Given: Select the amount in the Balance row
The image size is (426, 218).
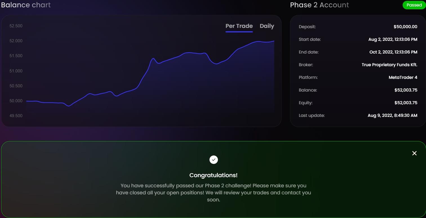Looking at the screenshot, I should coord(406,90).
